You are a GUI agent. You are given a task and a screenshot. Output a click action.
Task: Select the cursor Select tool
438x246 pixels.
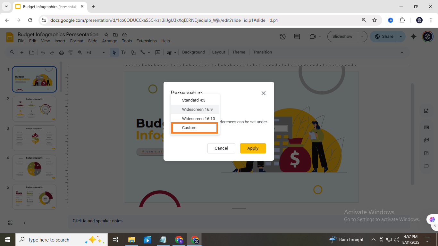[114, 53]
